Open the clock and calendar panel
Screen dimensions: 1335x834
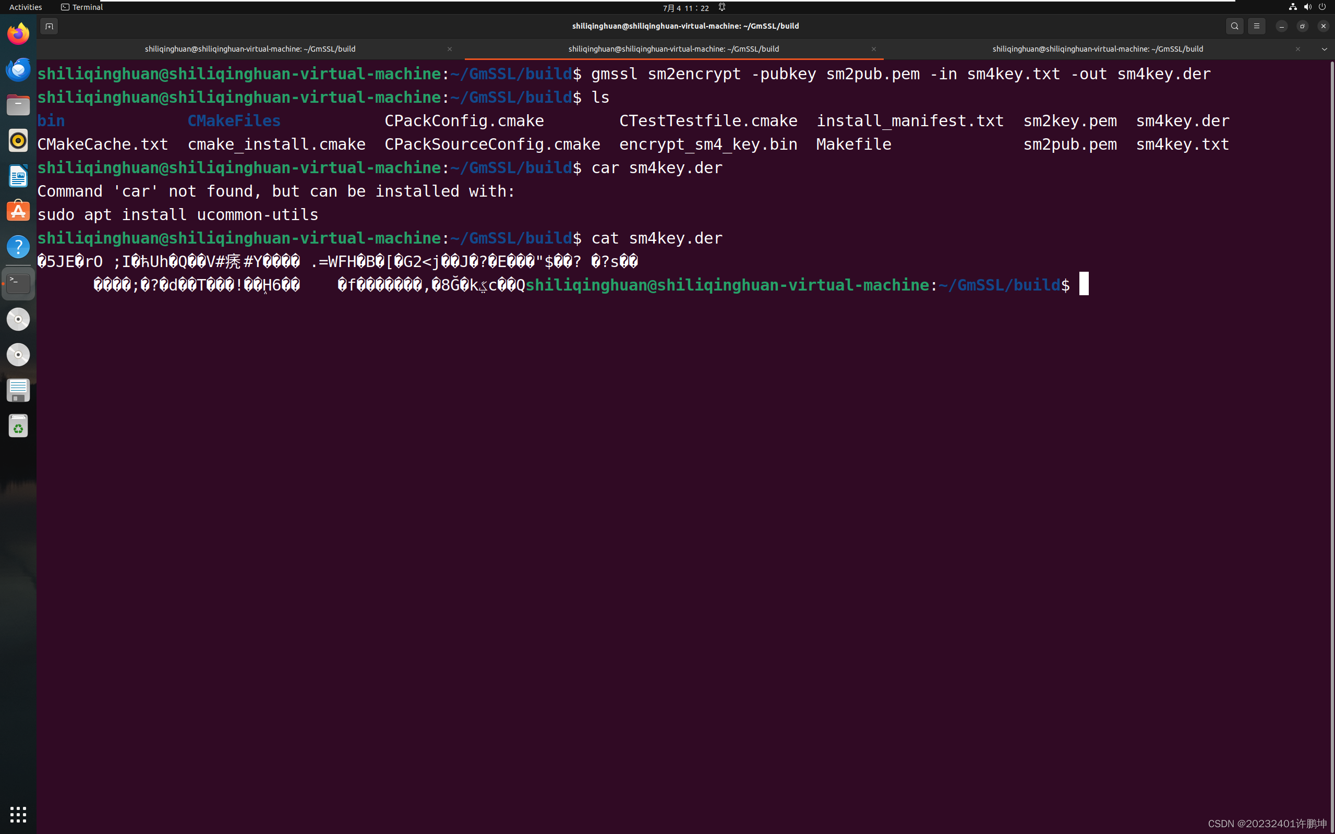[685, 8]
